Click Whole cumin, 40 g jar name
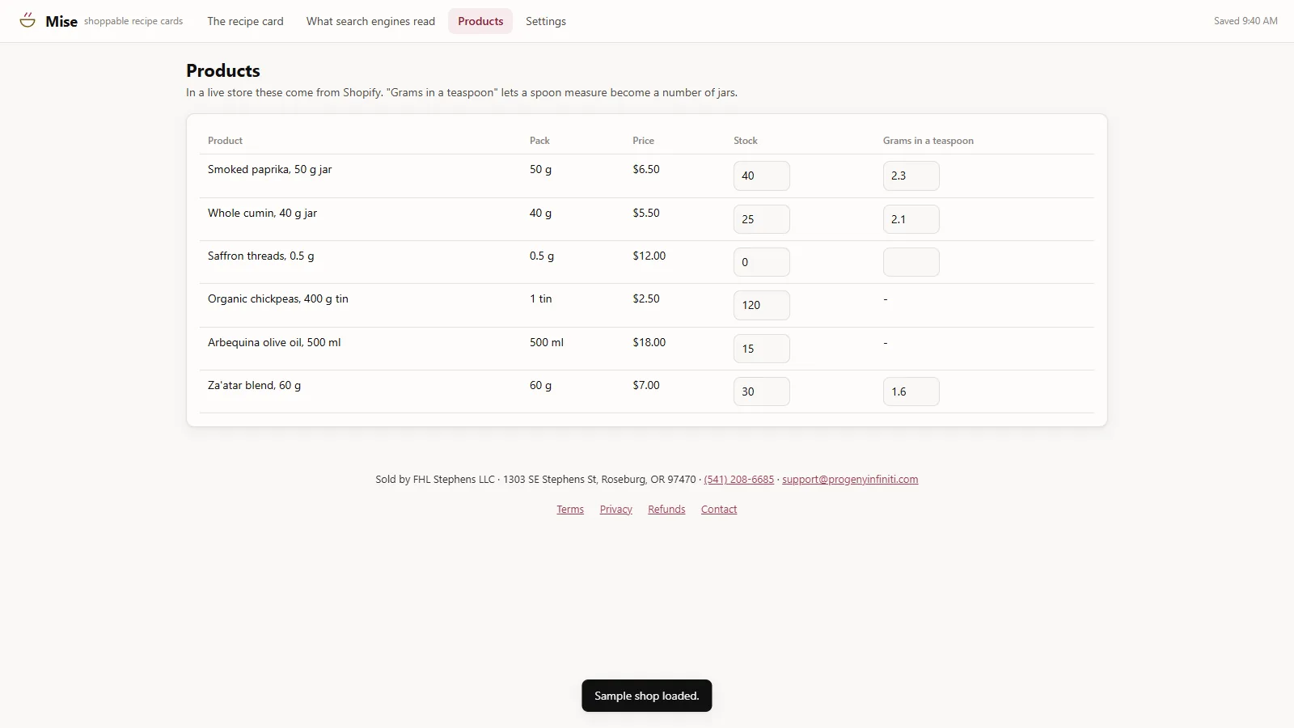The image size is (1294, 728). 262,213
